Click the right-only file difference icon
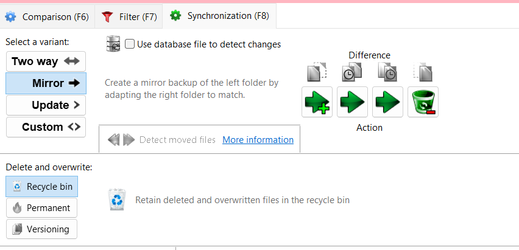The width and height of the screenshot is (519, 250). (x=423, y=72)
